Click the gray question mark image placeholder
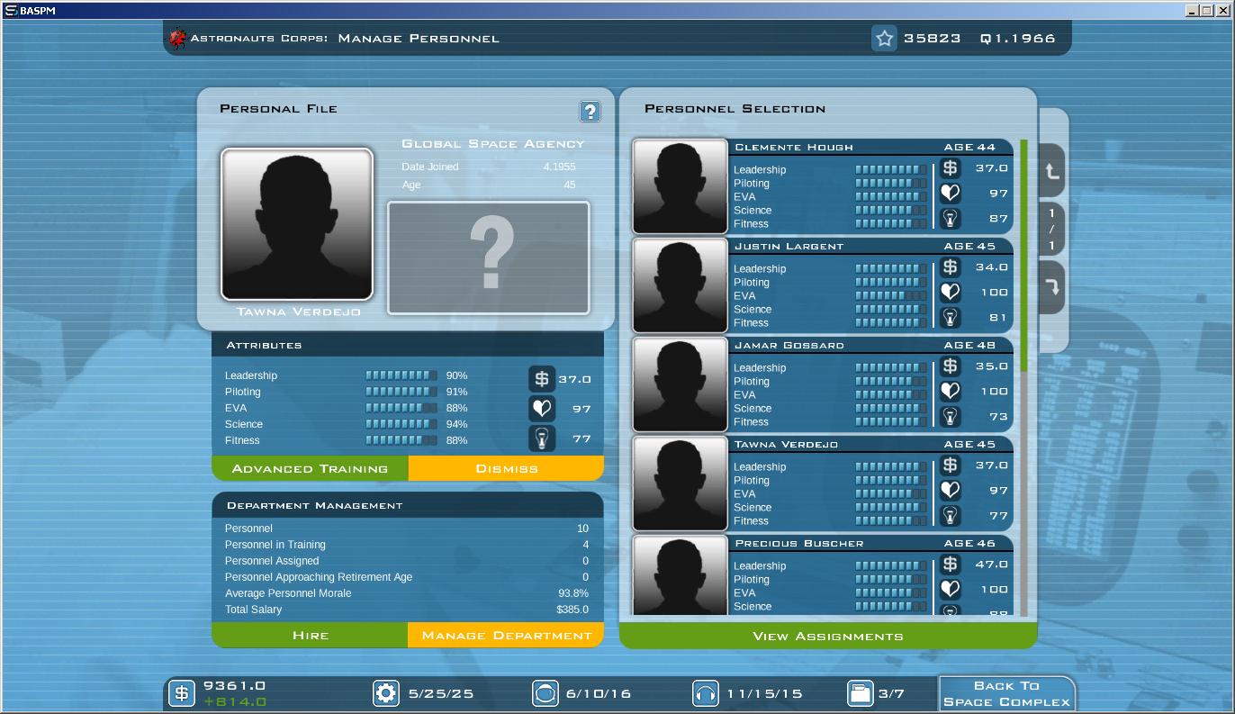The width and height of the screenshot is (1235, 714). [489, 258]
